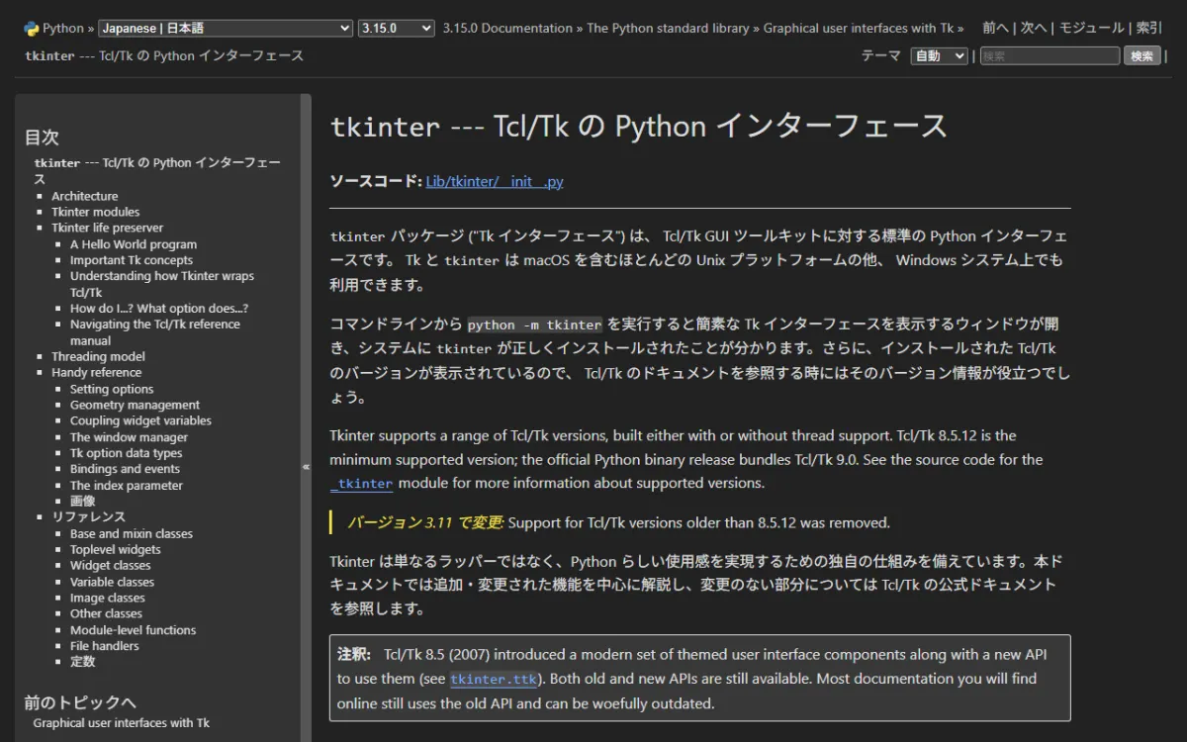
Task: Open the version dropdown showing 3.15.0
Action: tap(397, 29)
